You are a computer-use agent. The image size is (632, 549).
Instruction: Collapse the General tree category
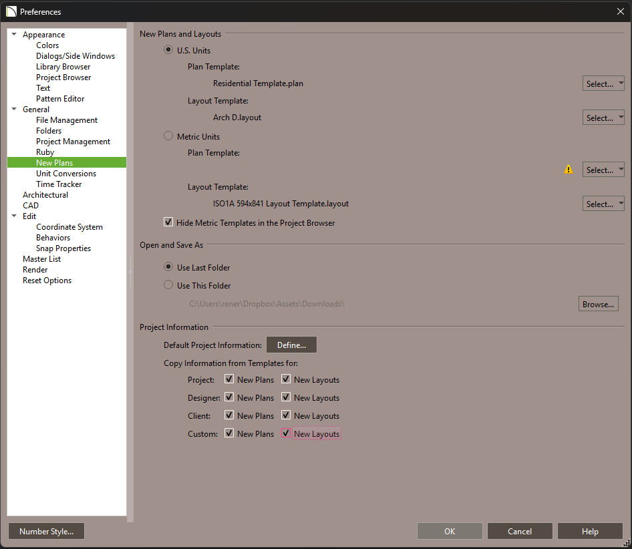click(14, 110)
